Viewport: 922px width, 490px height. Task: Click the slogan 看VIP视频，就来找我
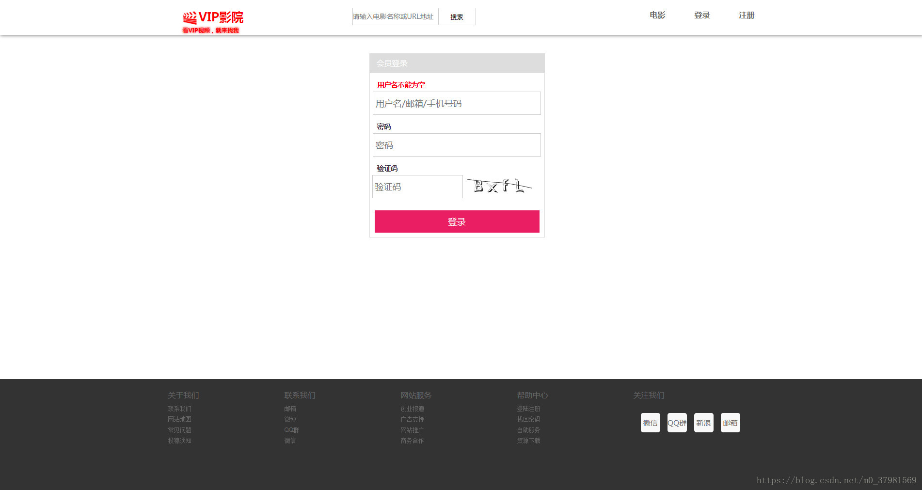[x=210, y=30]
